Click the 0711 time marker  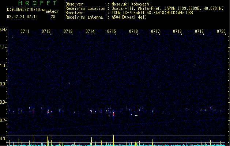pos(25,31)
